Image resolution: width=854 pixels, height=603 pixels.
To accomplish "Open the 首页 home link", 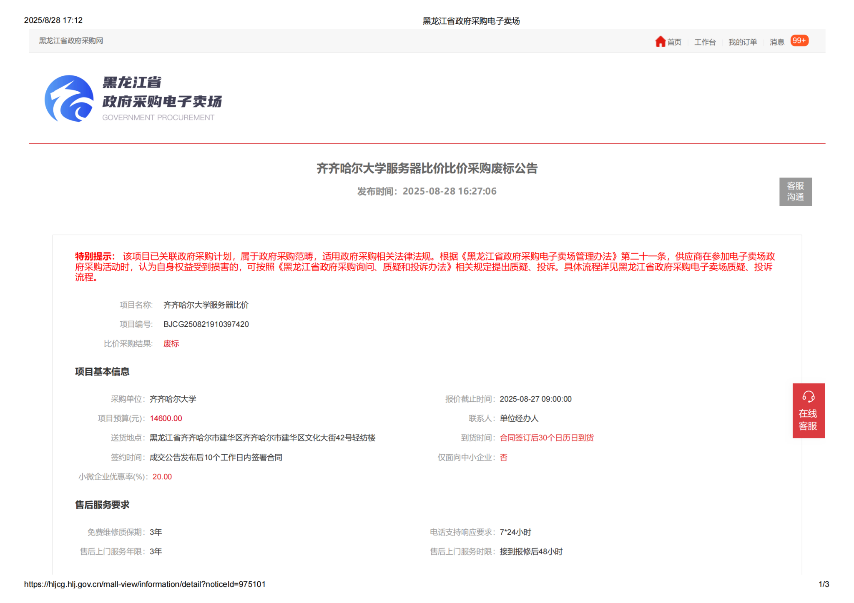I will (674, 42).
